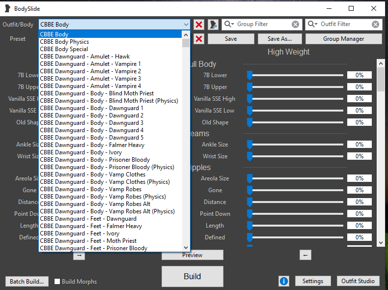This screenshot has width=388, height=290.
Task: Click high weight Wrist Size percentage field
Action: [x=360, y=156]
